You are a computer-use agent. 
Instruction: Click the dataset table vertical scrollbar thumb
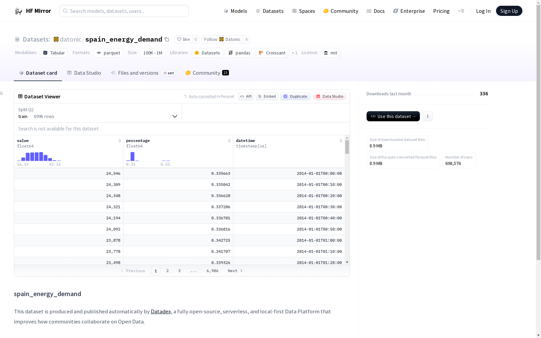coord(347,147)
